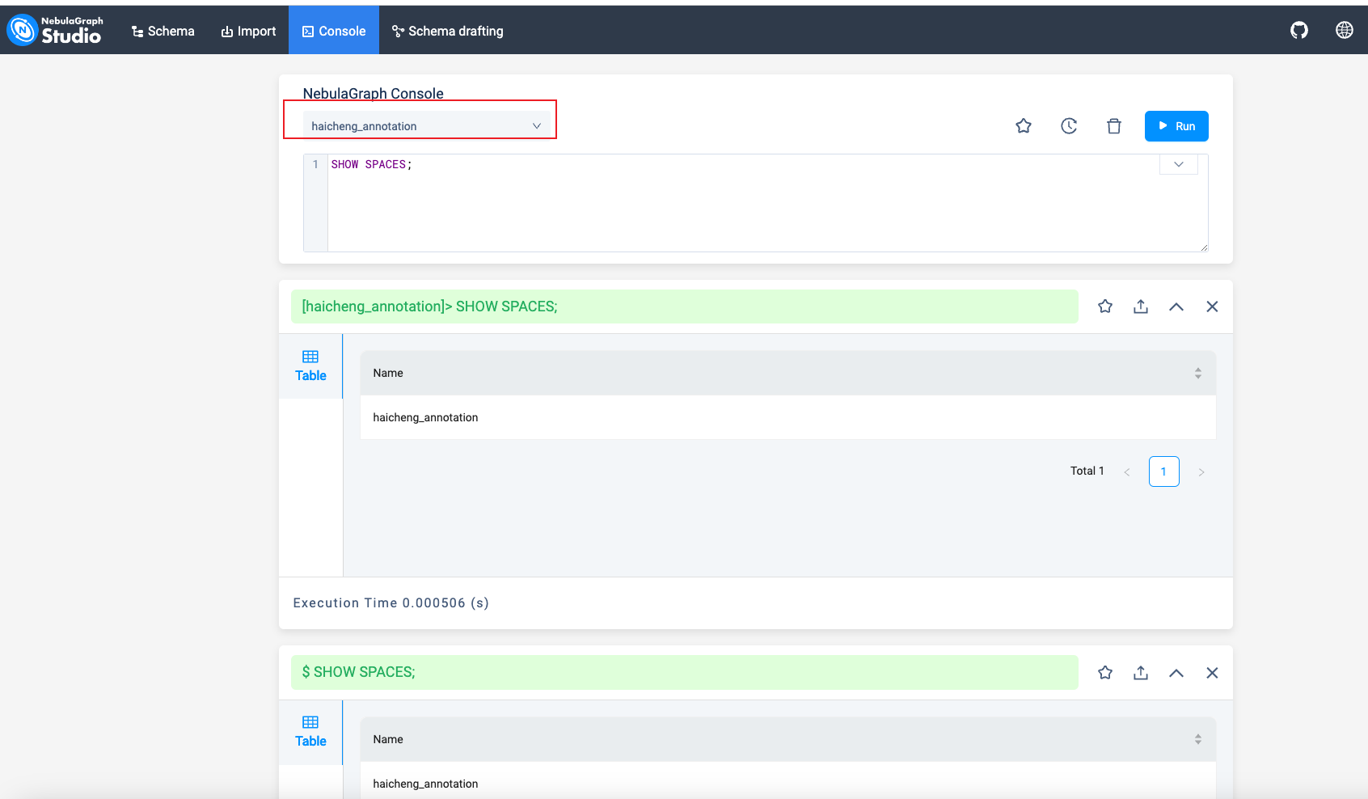Expand the editor collapse chevron
This screenshot has width=1368, height=799.
pos(1179,164)
